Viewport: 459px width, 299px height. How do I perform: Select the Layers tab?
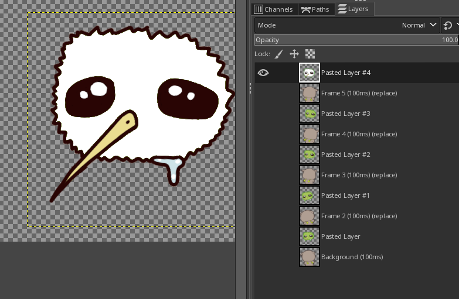click(x=353, y=9)
